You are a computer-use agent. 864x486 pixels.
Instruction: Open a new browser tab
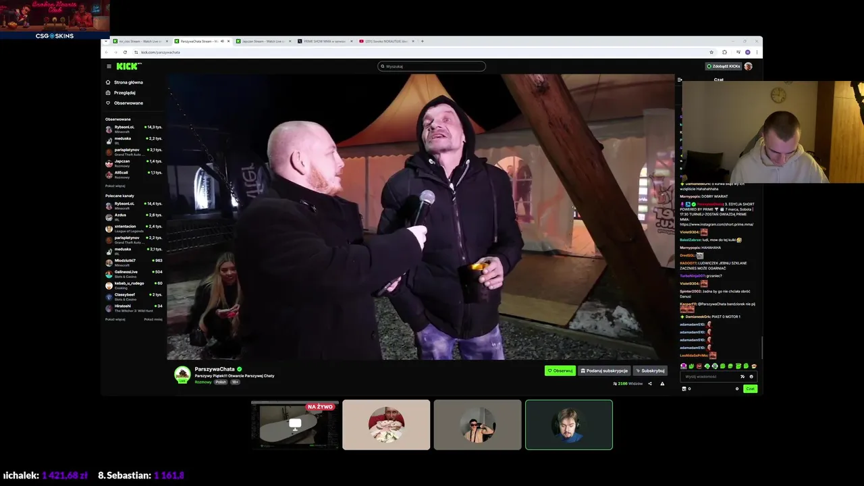click(423, 41)
